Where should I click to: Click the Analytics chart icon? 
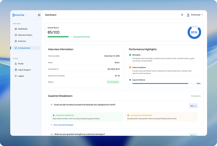click(16, 41)
